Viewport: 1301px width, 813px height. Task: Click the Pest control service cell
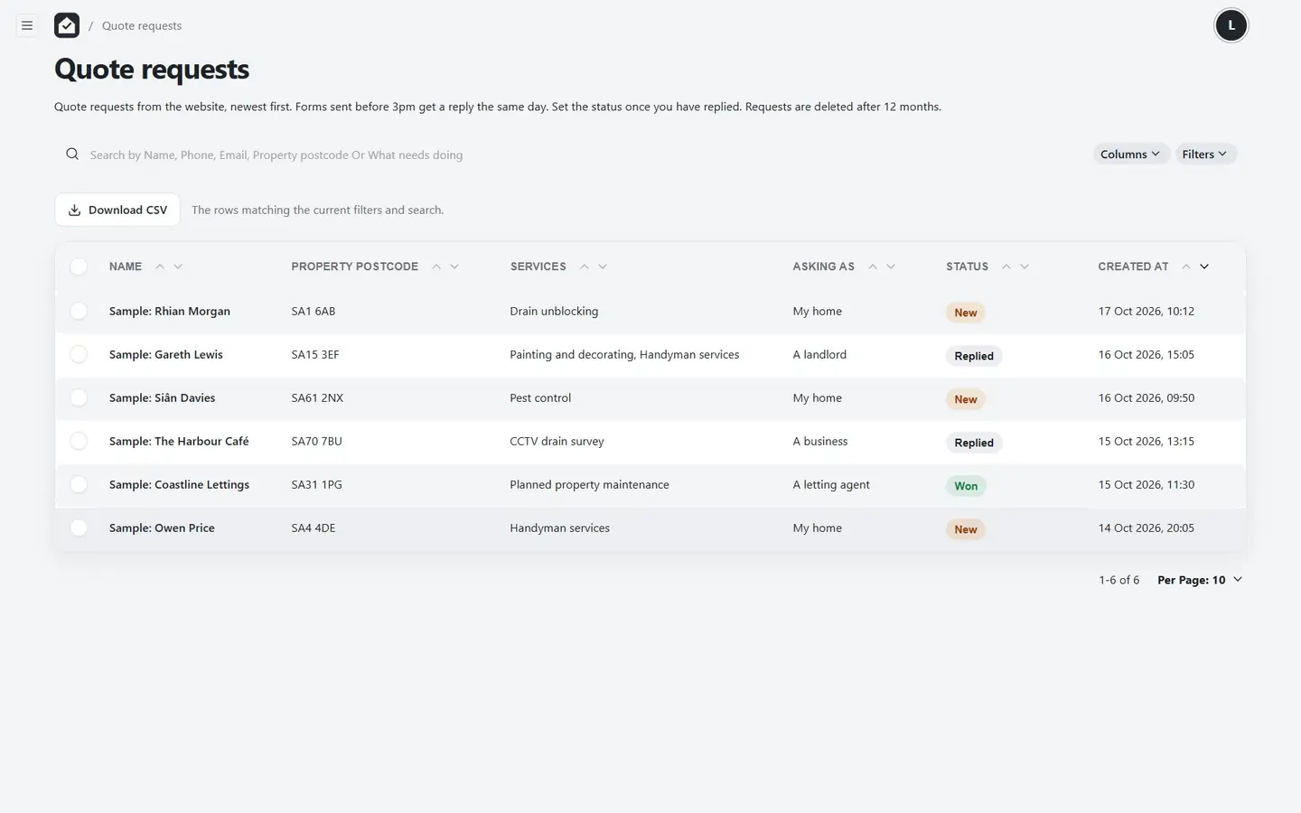click(540, 397)
